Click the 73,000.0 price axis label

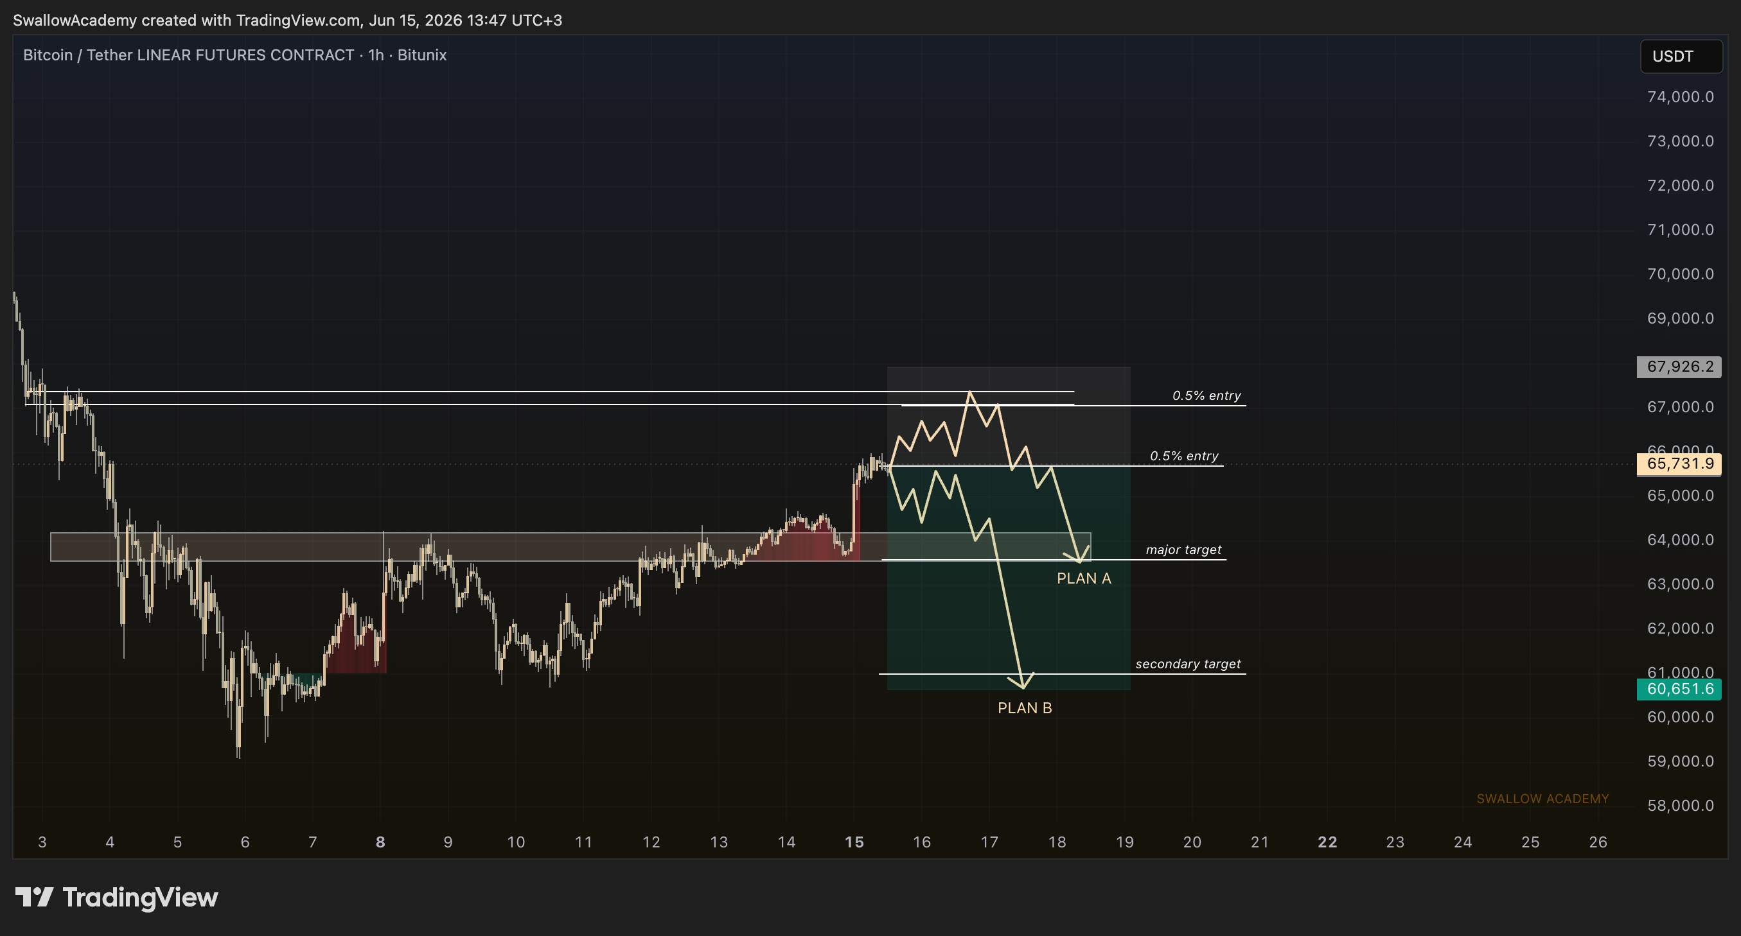(x=1680, y=141)
